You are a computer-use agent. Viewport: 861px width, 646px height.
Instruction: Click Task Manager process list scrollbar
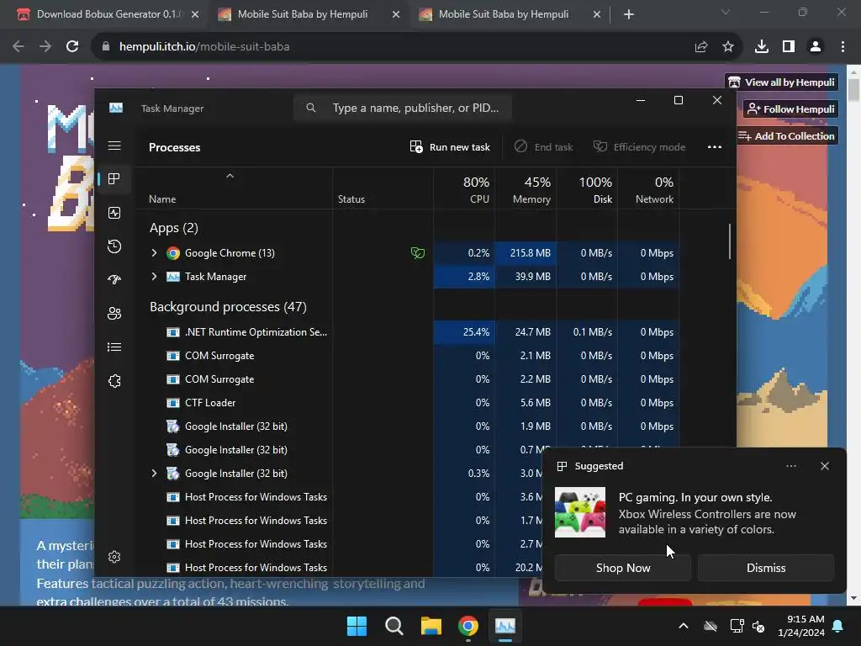coord(730,241)
